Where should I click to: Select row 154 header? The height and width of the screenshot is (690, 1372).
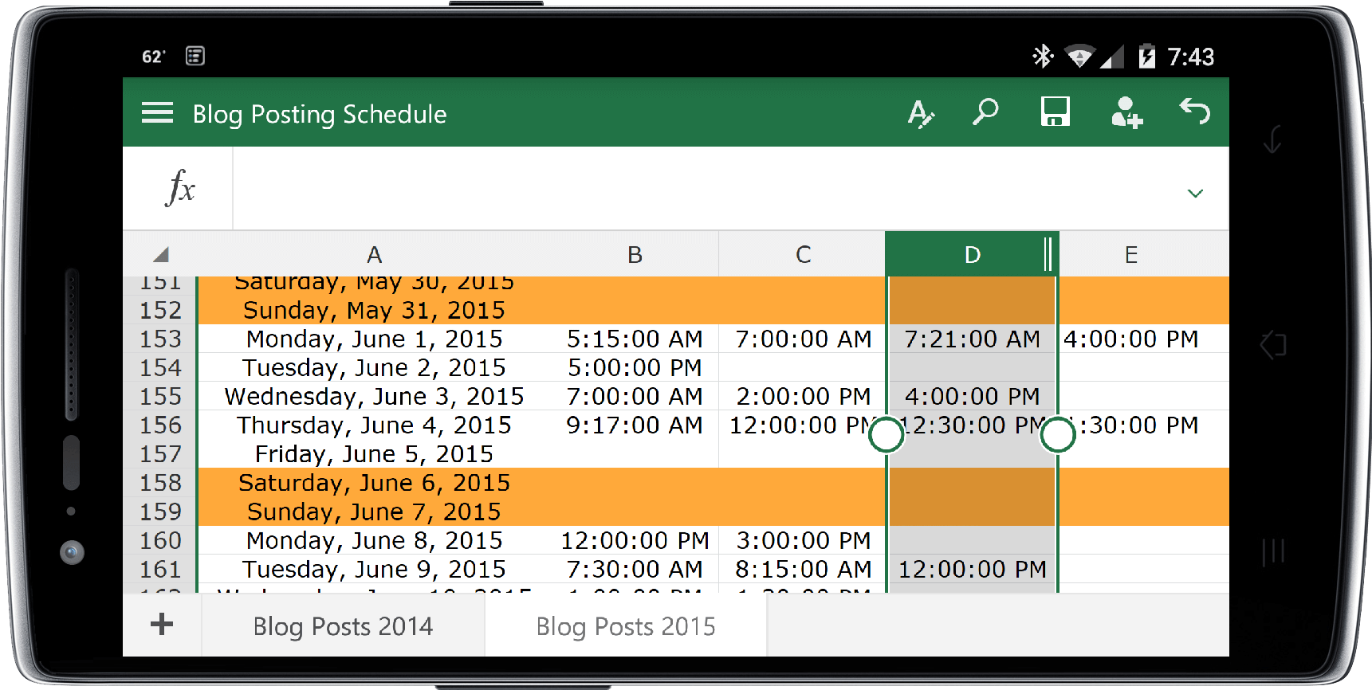click(160, 367)
